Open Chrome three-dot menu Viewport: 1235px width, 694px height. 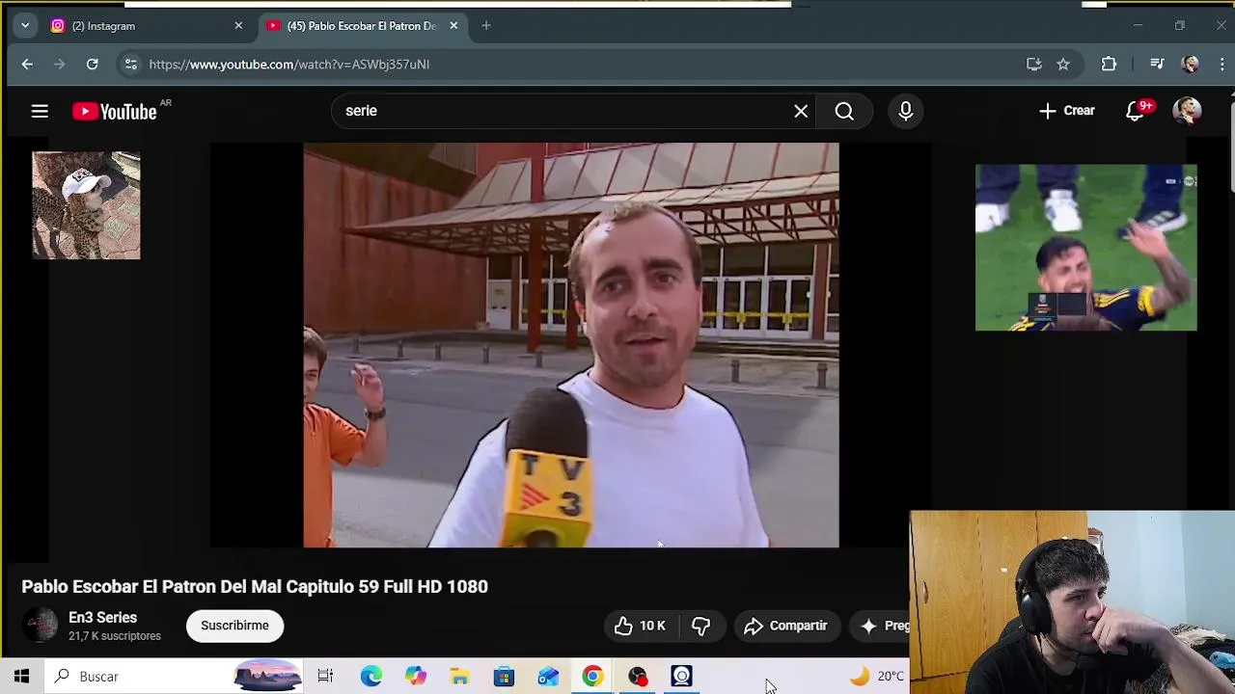click(1222, 65)
